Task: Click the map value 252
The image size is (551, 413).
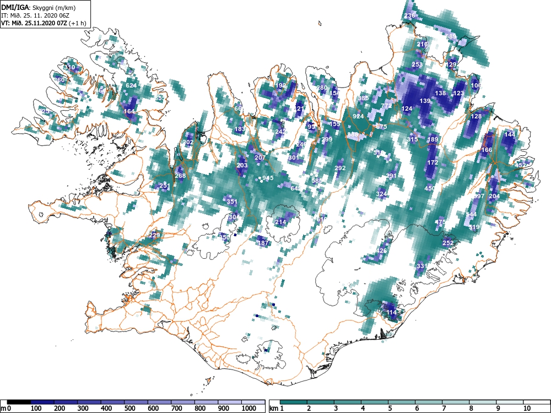Action: point(448,243)
